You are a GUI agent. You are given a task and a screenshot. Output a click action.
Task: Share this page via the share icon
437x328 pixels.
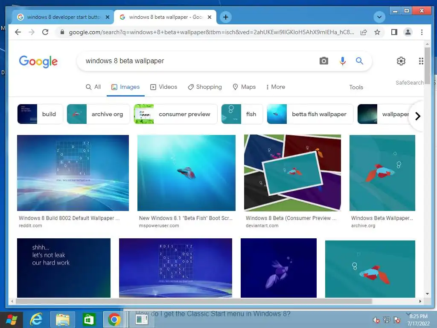pyautogui.click(x=364, y=32)
